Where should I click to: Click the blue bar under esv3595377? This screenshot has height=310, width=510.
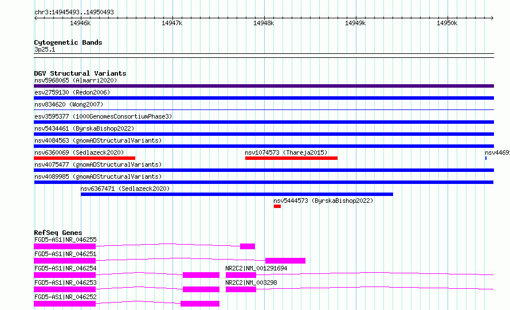[x=264, y=122]
